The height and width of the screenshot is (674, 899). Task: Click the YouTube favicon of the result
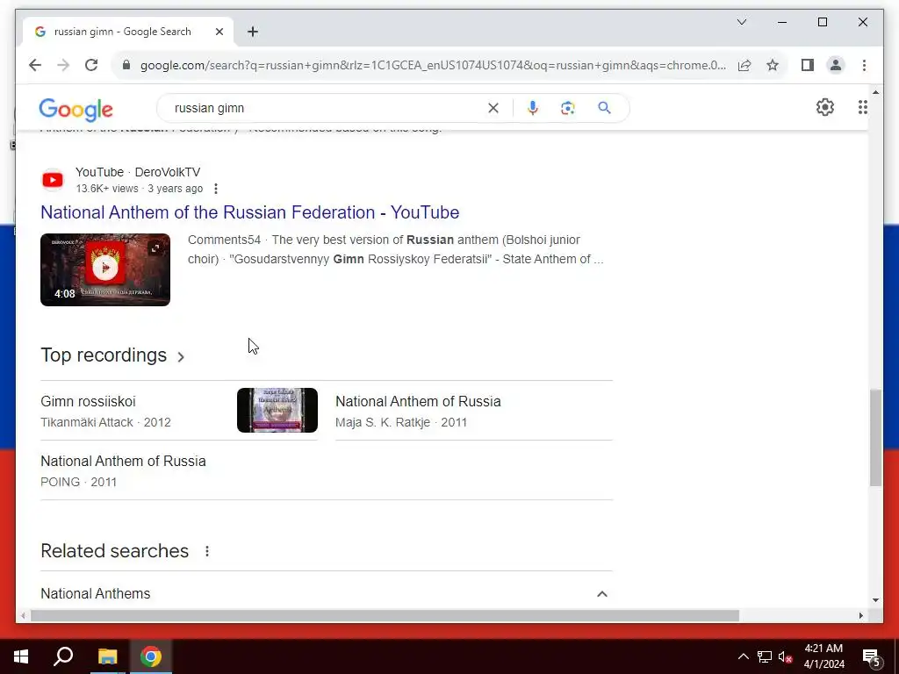[x=53, y=180]
